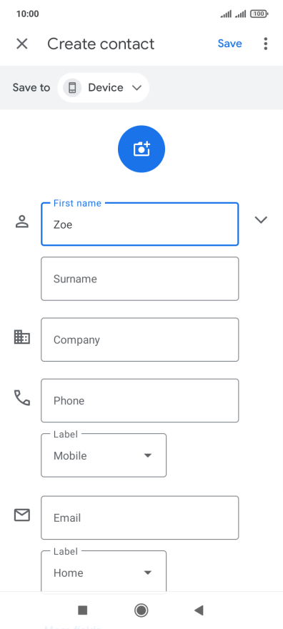Viewport: 283px width, 629px height.
Task: Select the Phone number field
Action: 140,401
